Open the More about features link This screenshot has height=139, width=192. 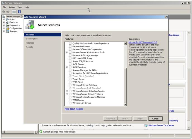[74, 109]
